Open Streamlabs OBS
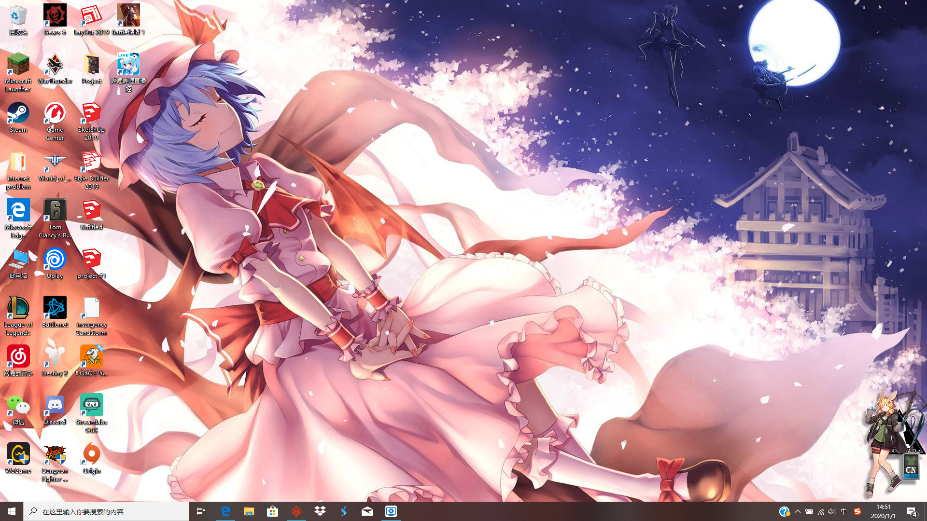This screenshot has width=927, height=521. (x=91, y=405)
